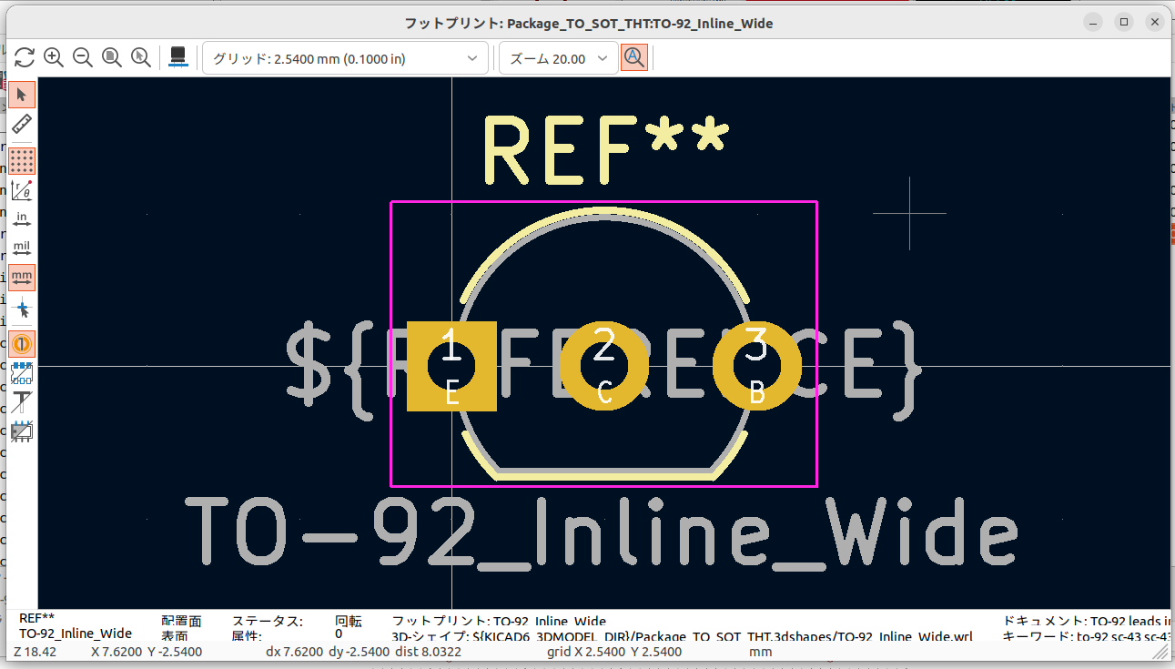Click the square pad 1 labeled E
The width and height of the screenshot is (1175, 669).
[451, 367]
